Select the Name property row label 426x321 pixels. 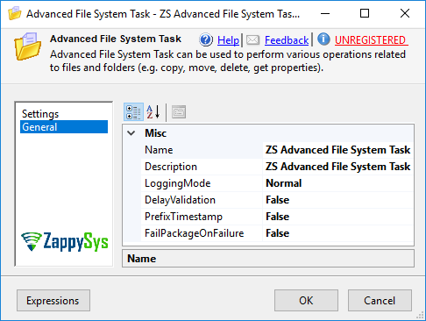pos(202,150)
